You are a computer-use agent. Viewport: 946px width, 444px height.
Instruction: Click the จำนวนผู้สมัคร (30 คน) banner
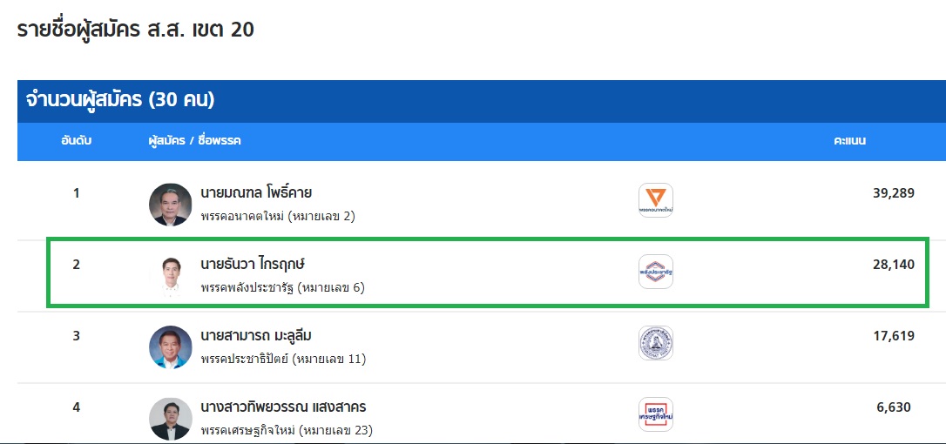tap(116, 100)
